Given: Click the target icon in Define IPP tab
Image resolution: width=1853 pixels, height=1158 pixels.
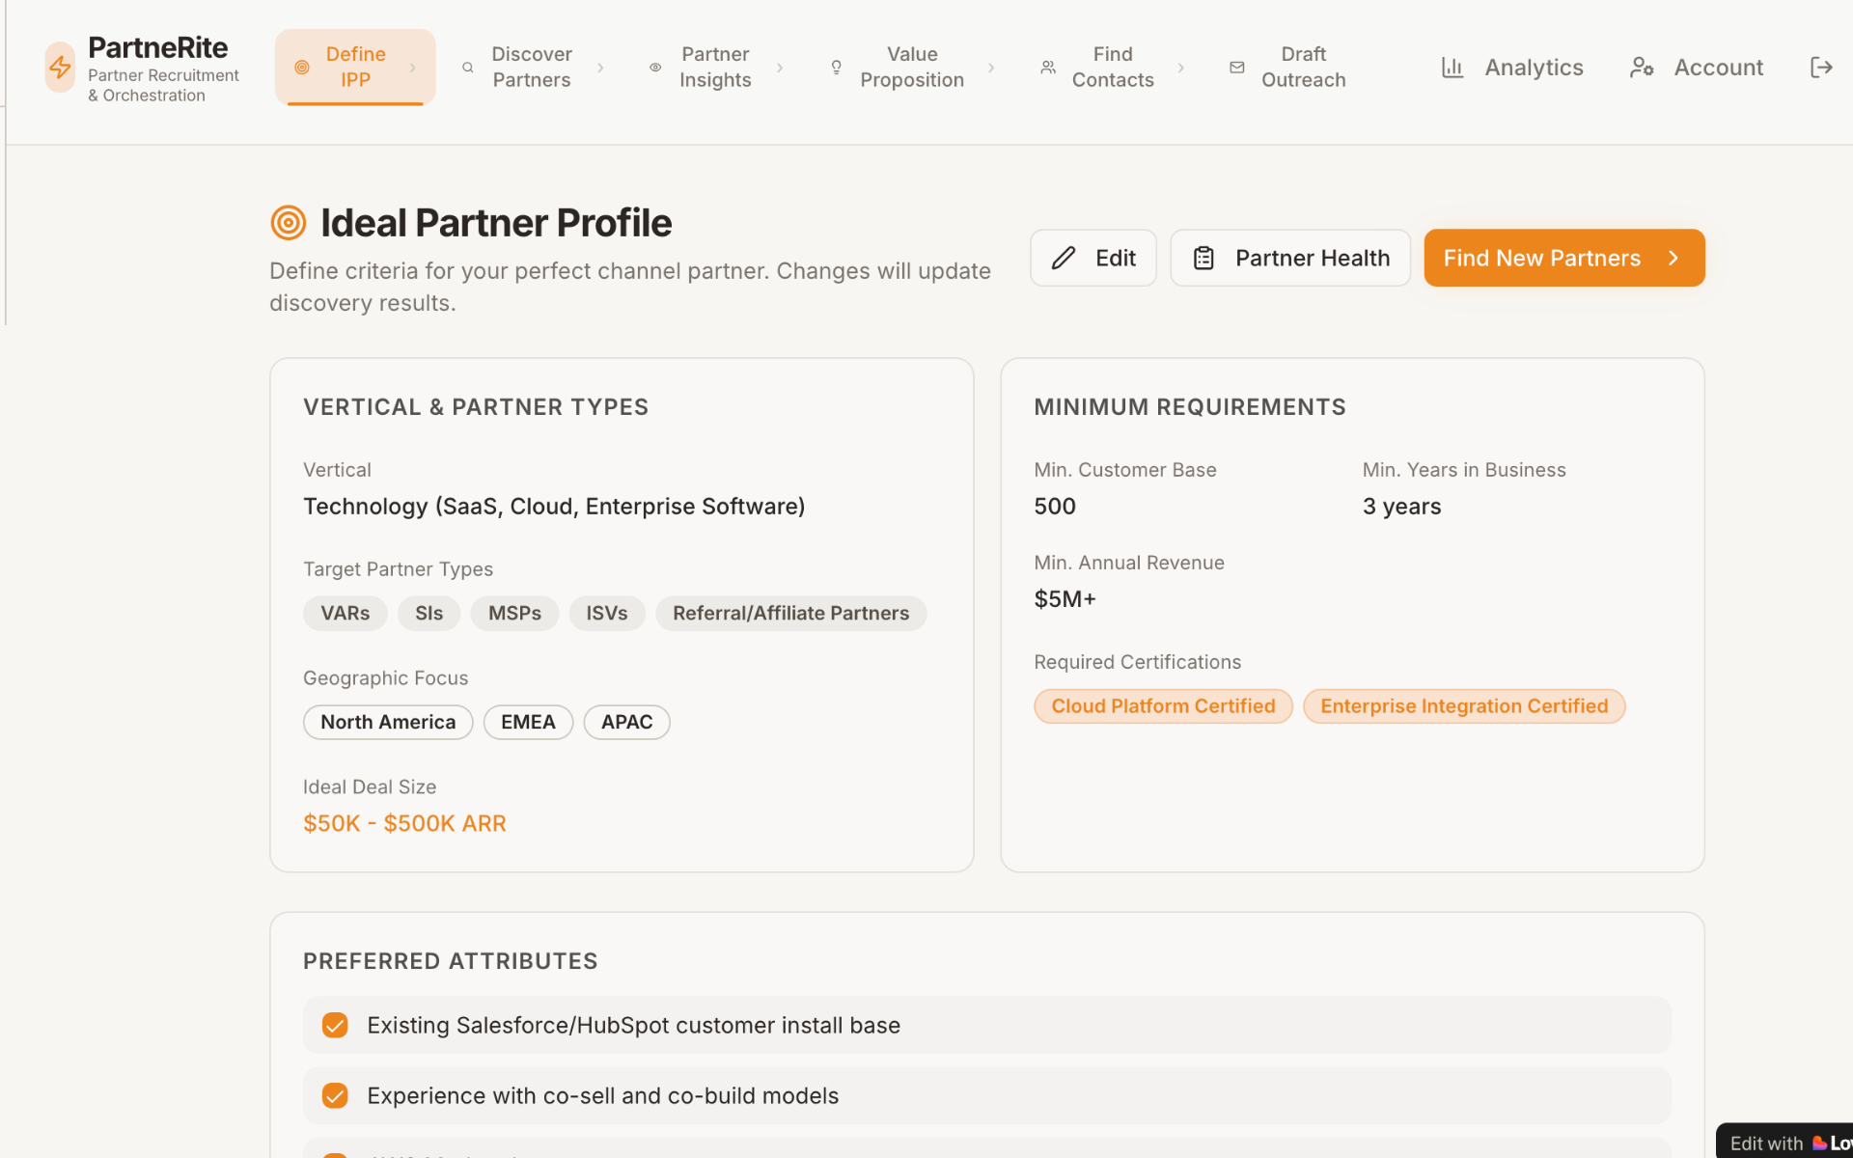Looking at the screenshot, I should point(302,68).
